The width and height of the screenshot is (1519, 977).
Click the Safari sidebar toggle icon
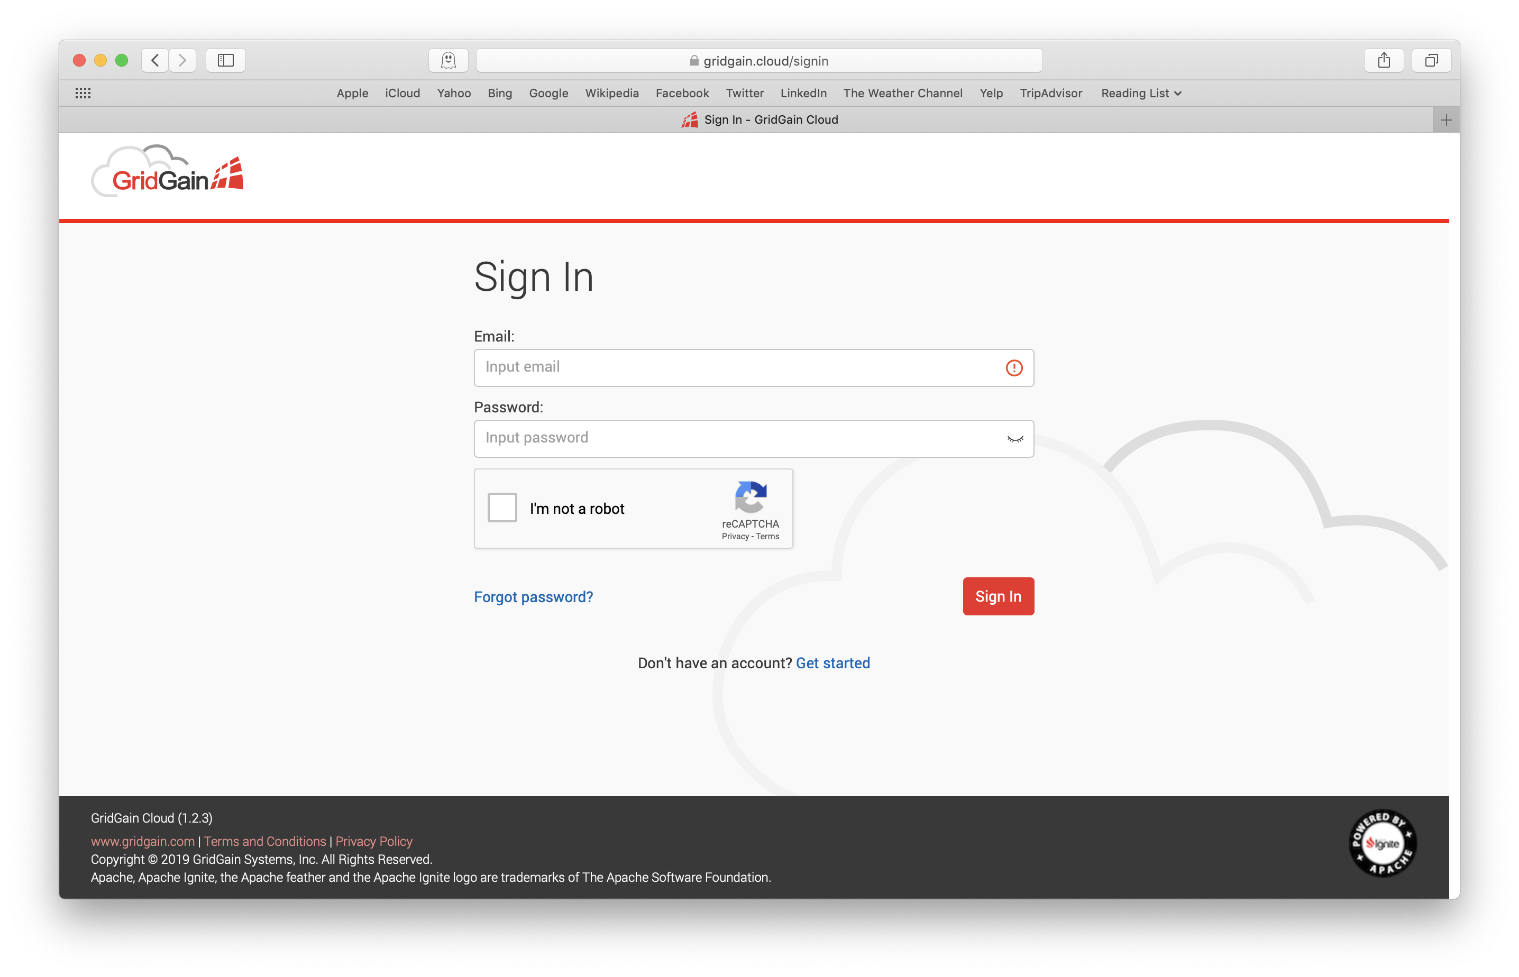(x=225, y=60)
